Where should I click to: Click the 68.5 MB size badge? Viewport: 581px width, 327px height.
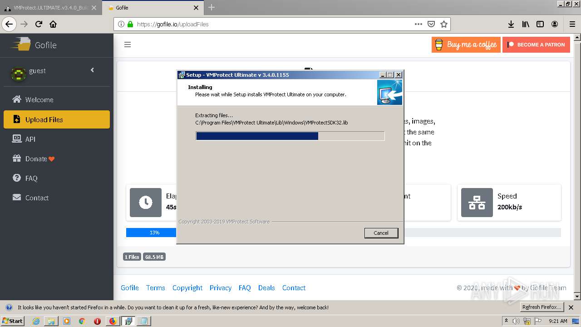tap(154, 257)
